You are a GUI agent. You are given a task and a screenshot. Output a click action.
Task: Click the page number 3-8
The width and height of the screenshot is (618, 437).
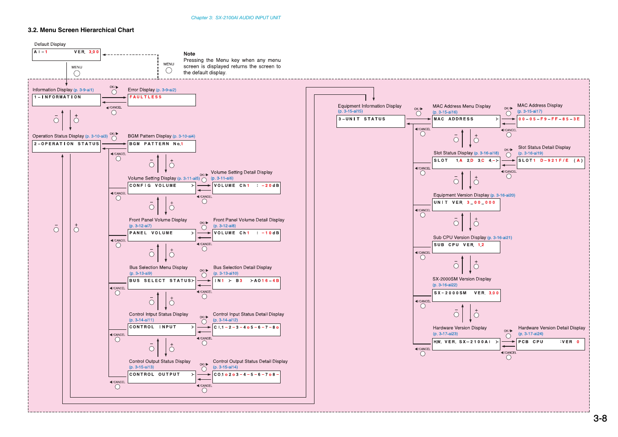click(600, 418)
